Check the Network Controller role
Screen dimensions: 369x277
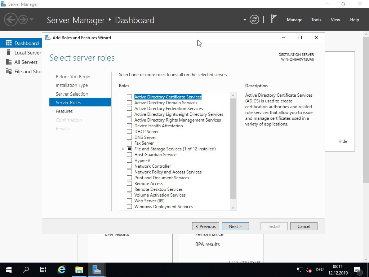129,166
